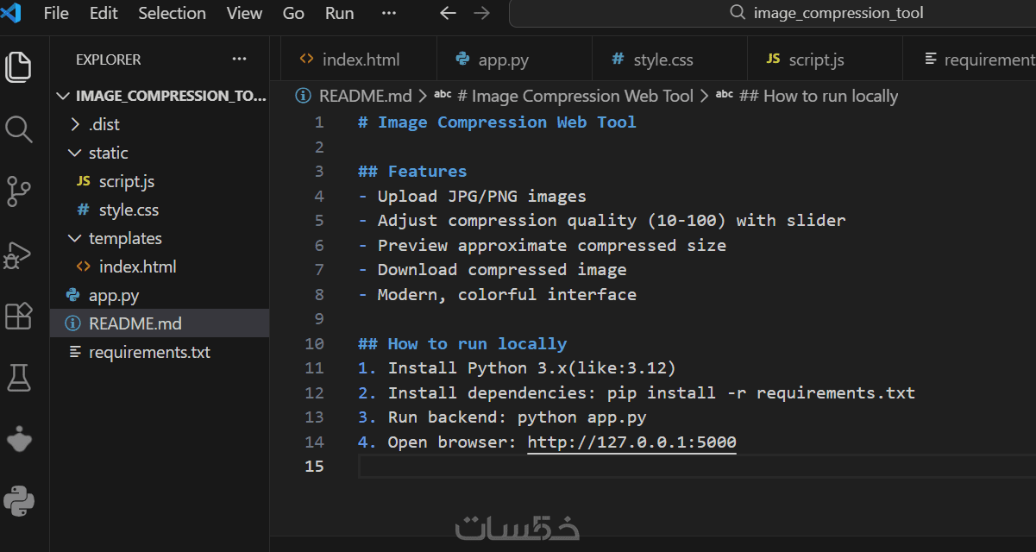
Task: Follow the http://127.0.0.1:5000 link
Action: click(631, 442)
